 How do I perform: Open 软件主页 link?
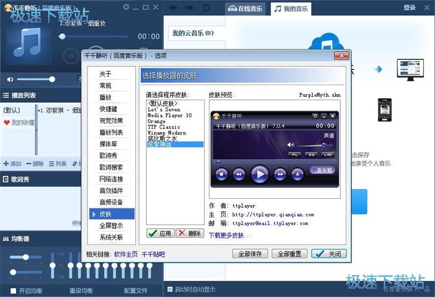(x=126, y=254)
